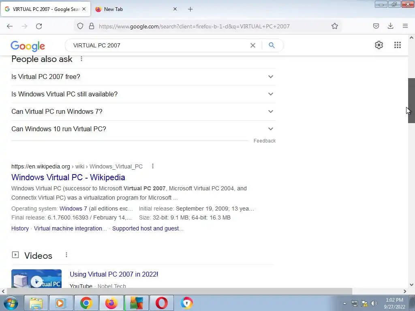Clear the Google search box text
The image size is (415, 311).
click(x=253, y=45)
